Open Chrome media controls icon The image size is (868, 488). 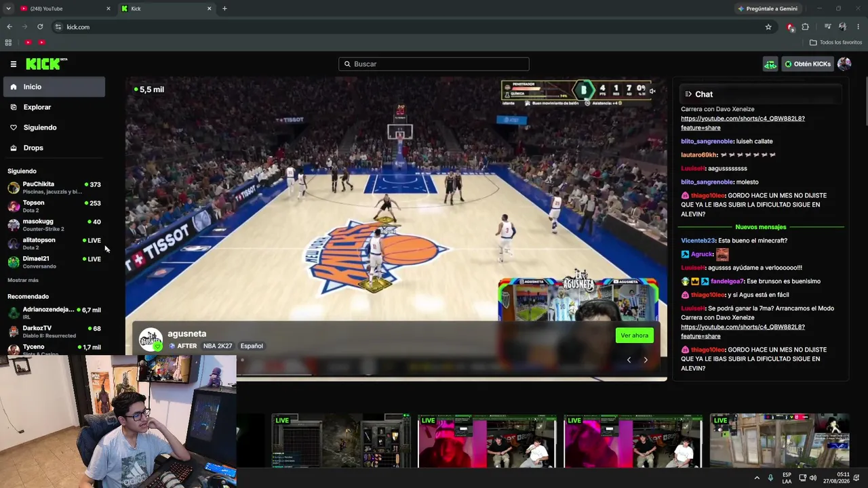pyautogui.click(x=828, y=27)
